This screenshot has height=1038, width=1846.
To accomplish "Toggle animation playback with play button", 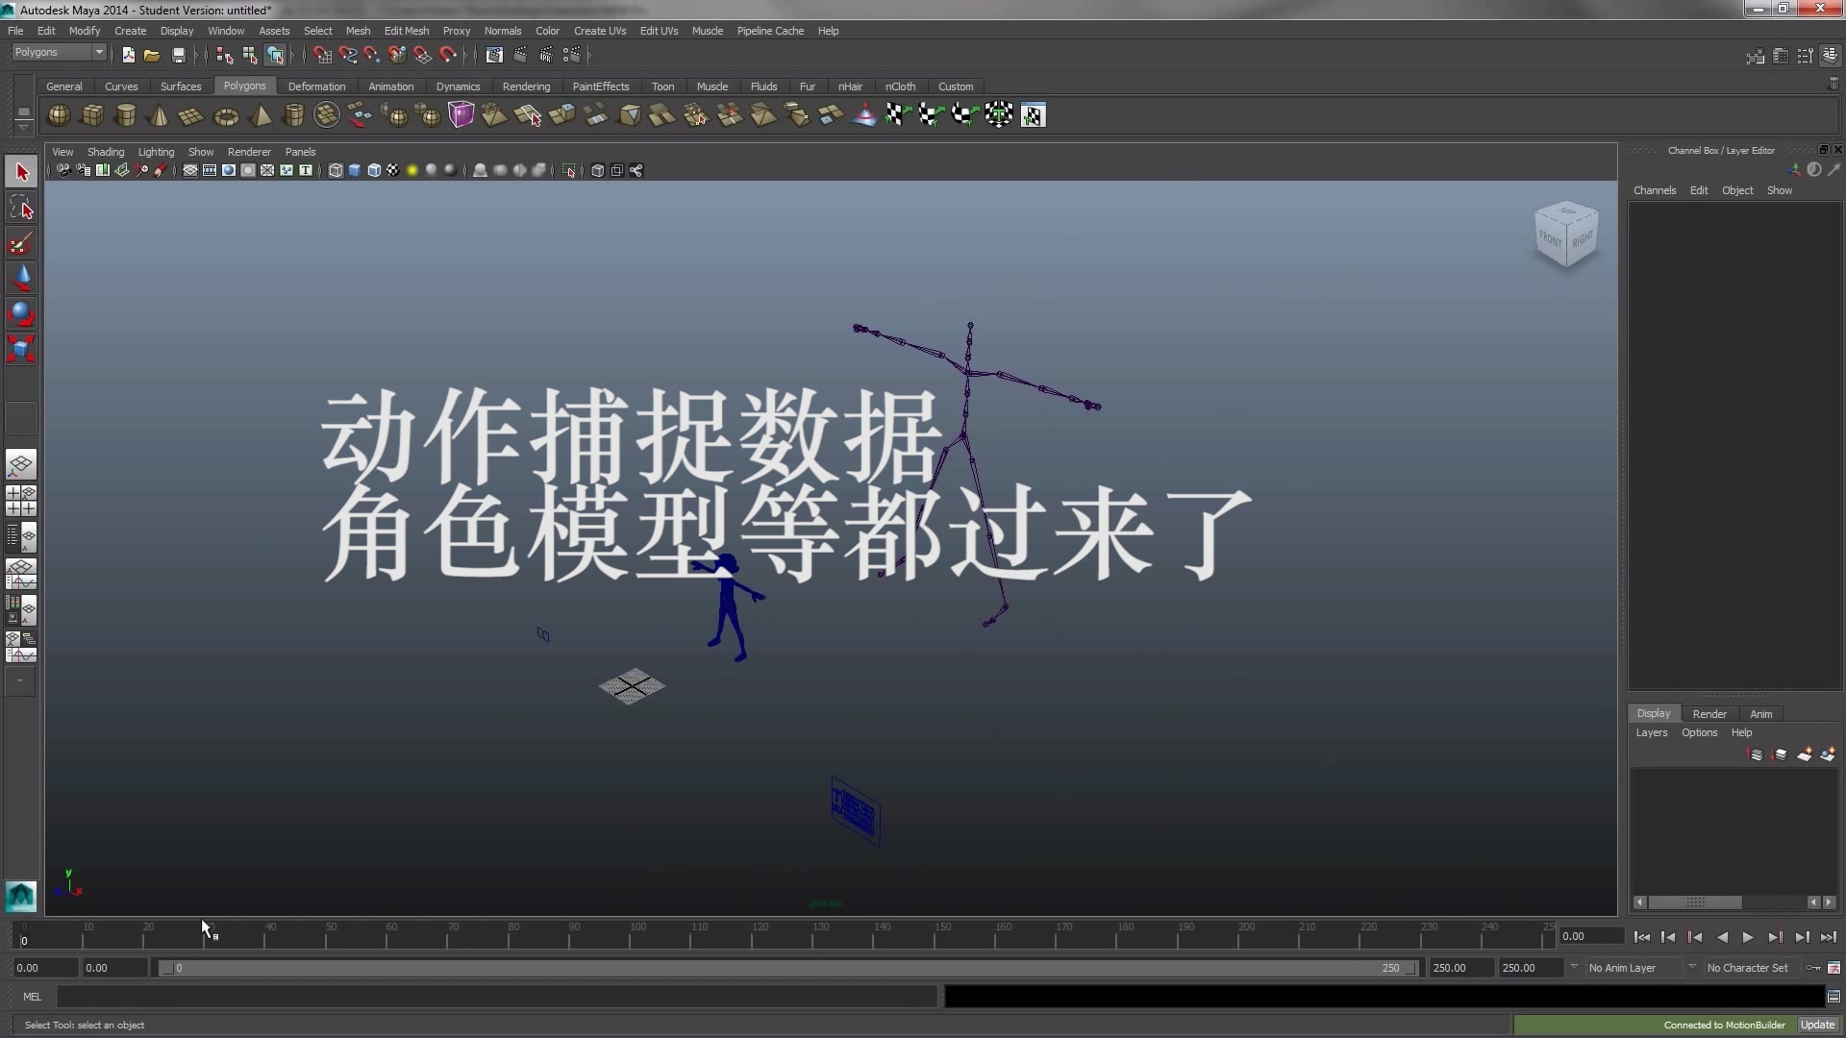I will tap(1747, 935).
